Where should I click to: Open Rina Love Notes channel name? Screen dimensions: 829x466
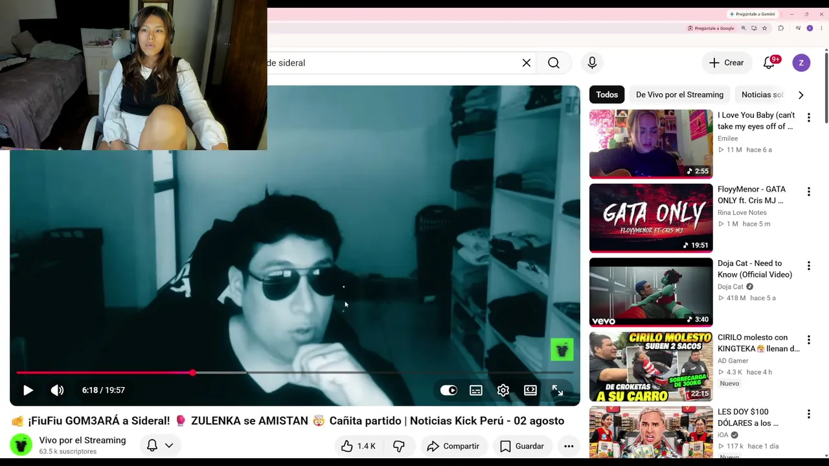pyautogui.click(x=742, y=212)
